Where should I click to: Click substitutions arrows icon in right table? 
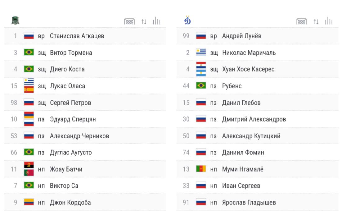[x=316, y=22]
